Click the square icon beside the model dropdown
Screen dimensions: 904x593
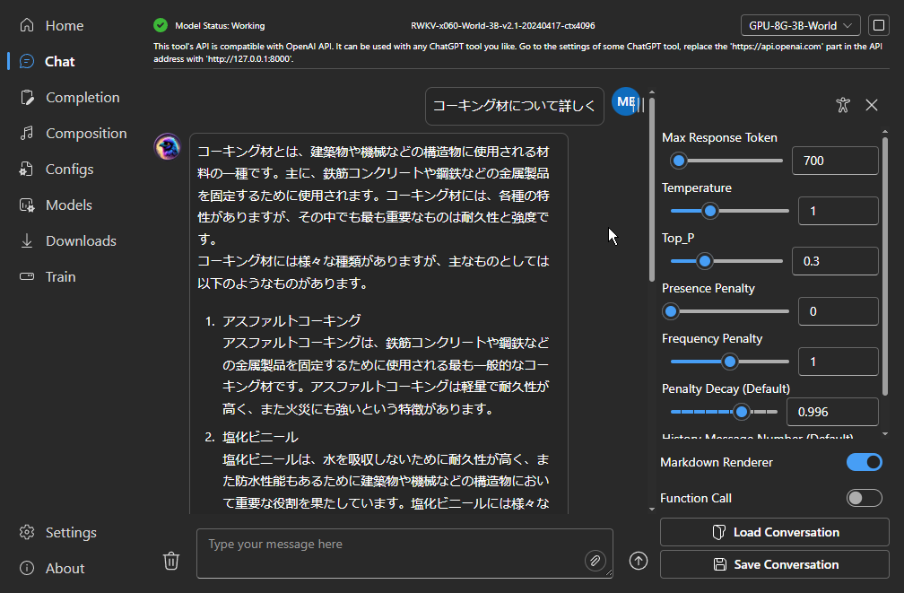(878, 25)
